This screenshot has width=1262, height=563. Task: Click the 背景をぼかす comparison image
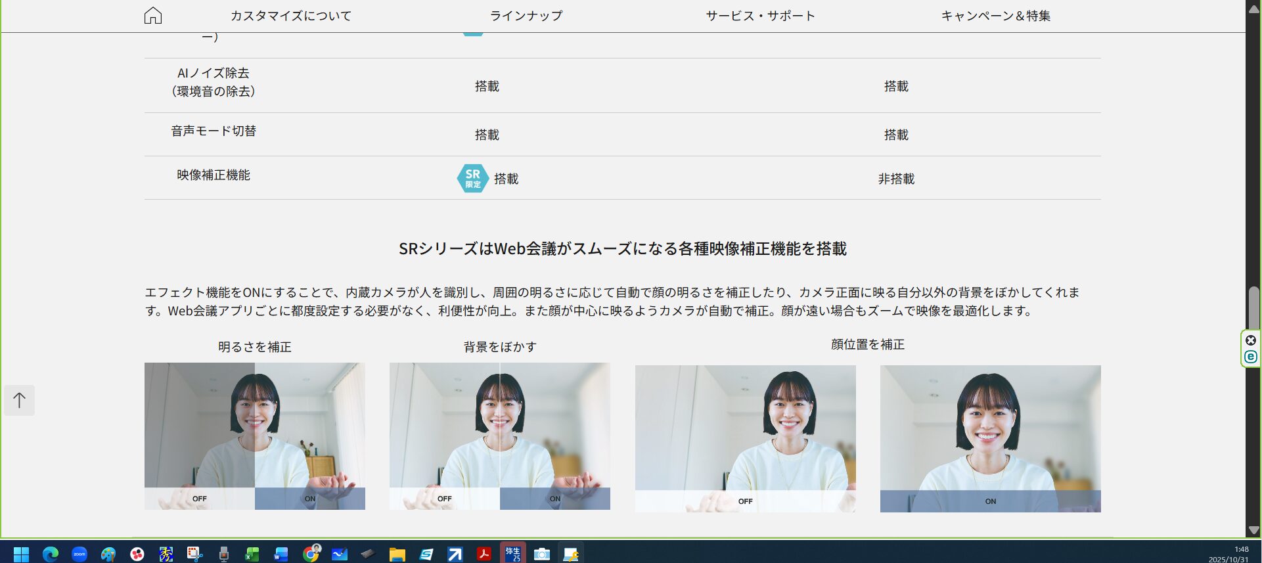point(499,436)
